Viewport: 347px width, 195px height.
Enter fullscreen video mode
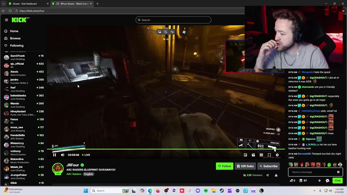click(269, 155)
